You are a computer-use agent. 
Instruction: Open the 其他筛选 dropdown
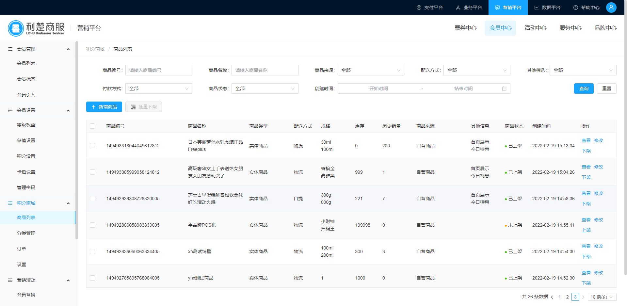583,70
